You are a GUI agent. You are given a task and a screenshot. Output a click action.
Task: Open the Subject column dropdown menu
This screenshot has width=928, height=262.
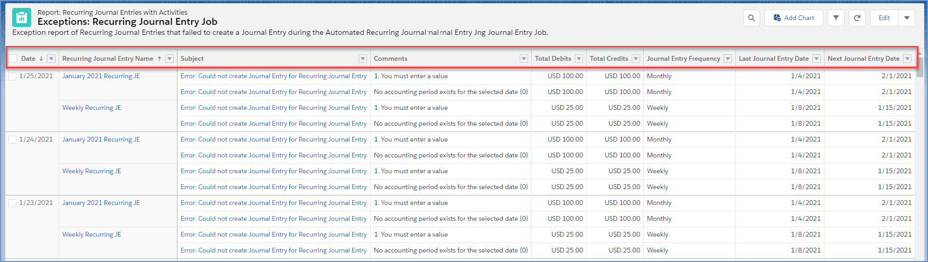(363, 59)
